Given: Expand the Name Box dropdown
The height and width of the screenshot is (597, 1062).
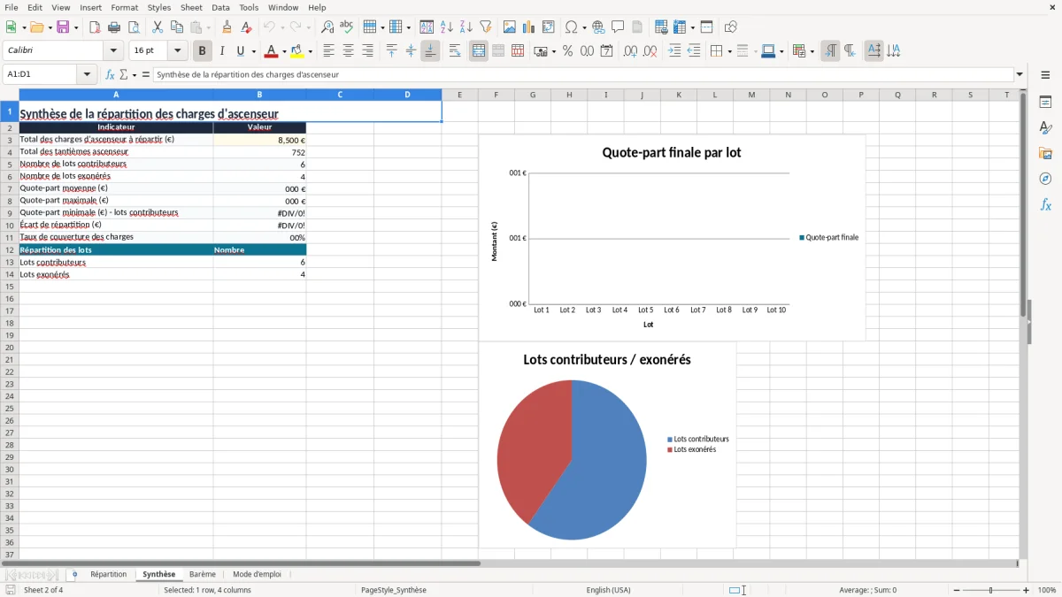Looking at the screenshot, I should (x=87, y=74).
